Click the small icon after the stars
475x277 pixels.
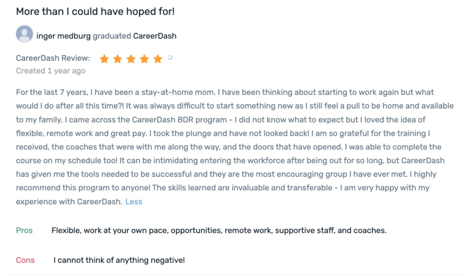tap(170, 57)
